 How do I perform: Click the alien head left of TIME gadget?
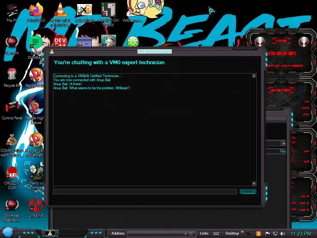point(260,42)
